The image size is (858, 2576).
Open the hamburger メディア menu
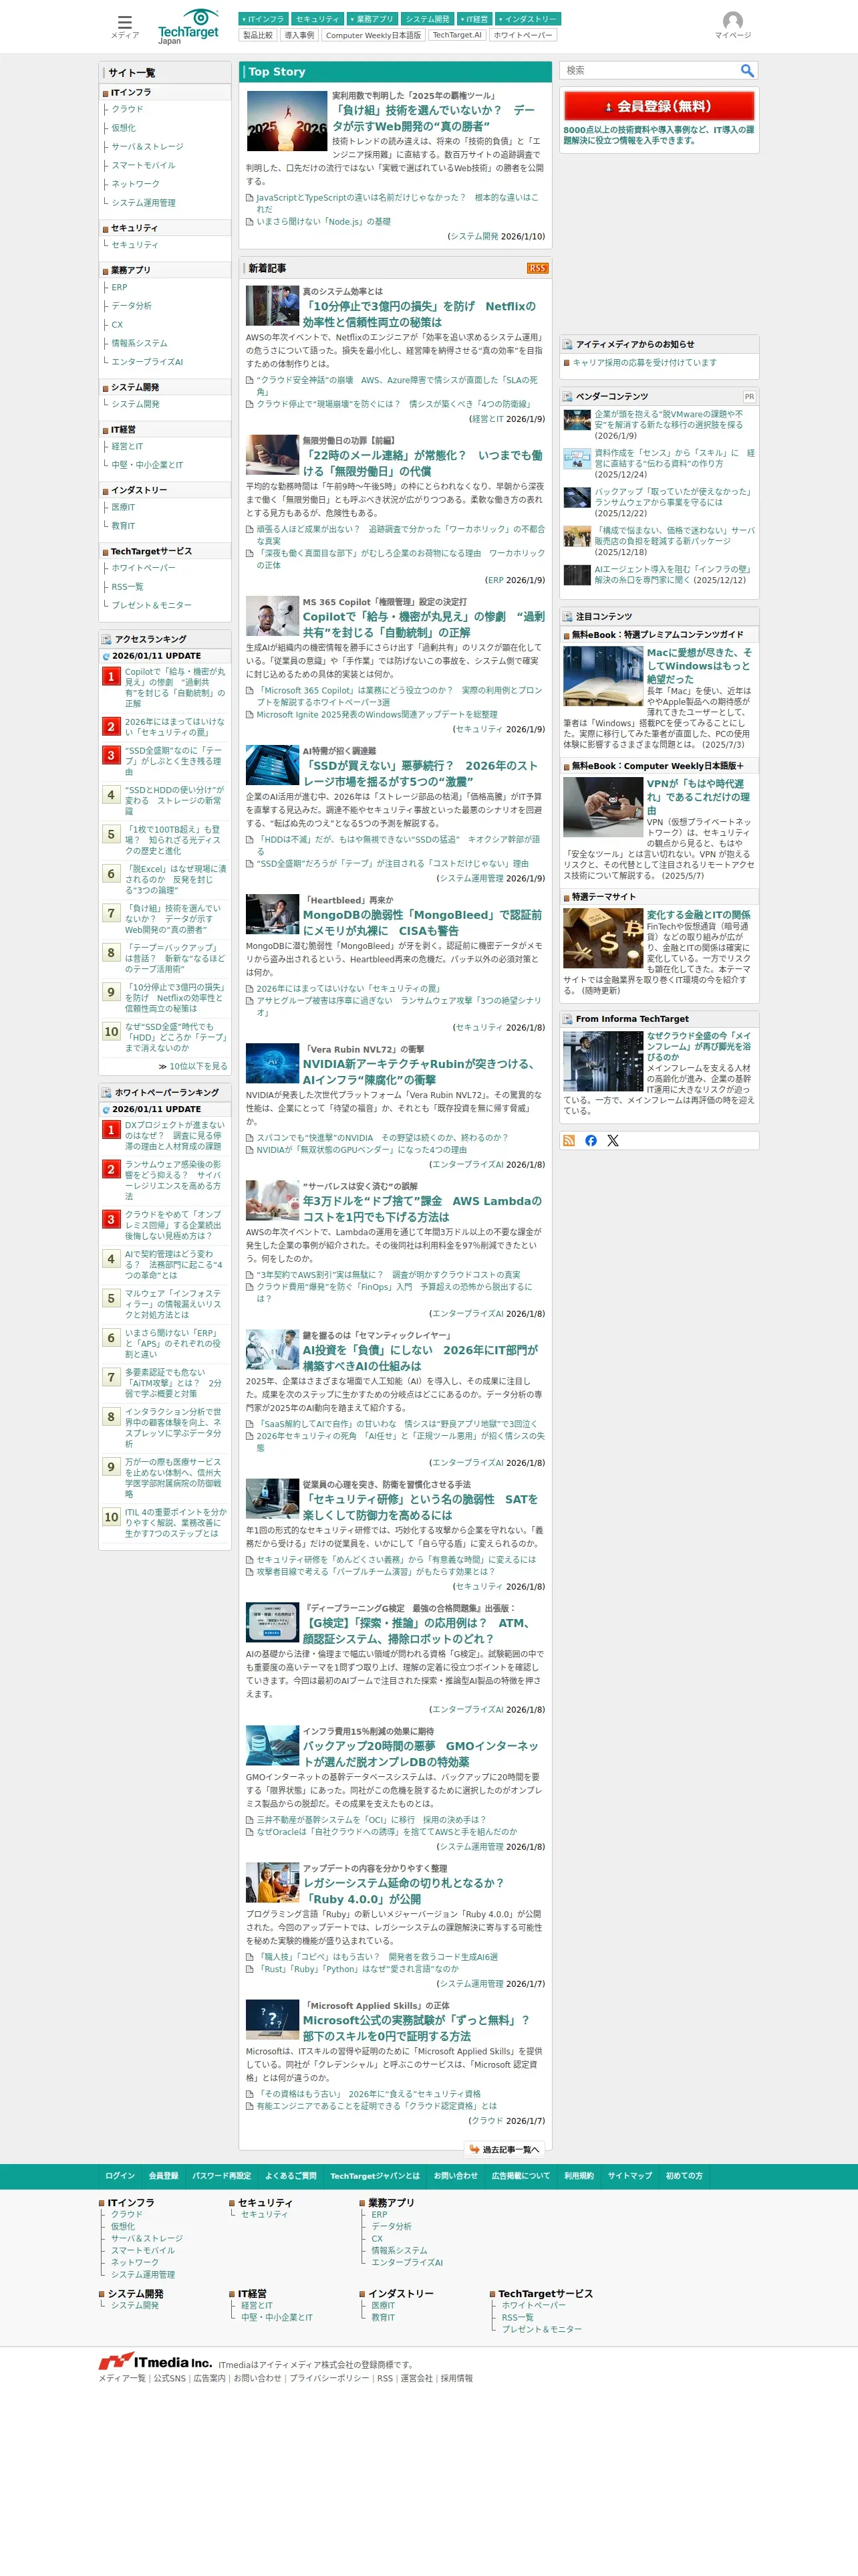[x=125, y=25]
